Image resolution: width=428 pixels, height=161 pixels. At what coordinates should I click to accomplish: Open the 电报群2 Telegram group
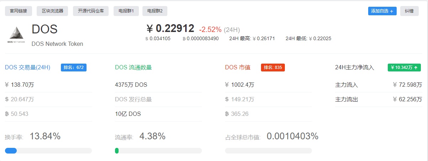155,11
